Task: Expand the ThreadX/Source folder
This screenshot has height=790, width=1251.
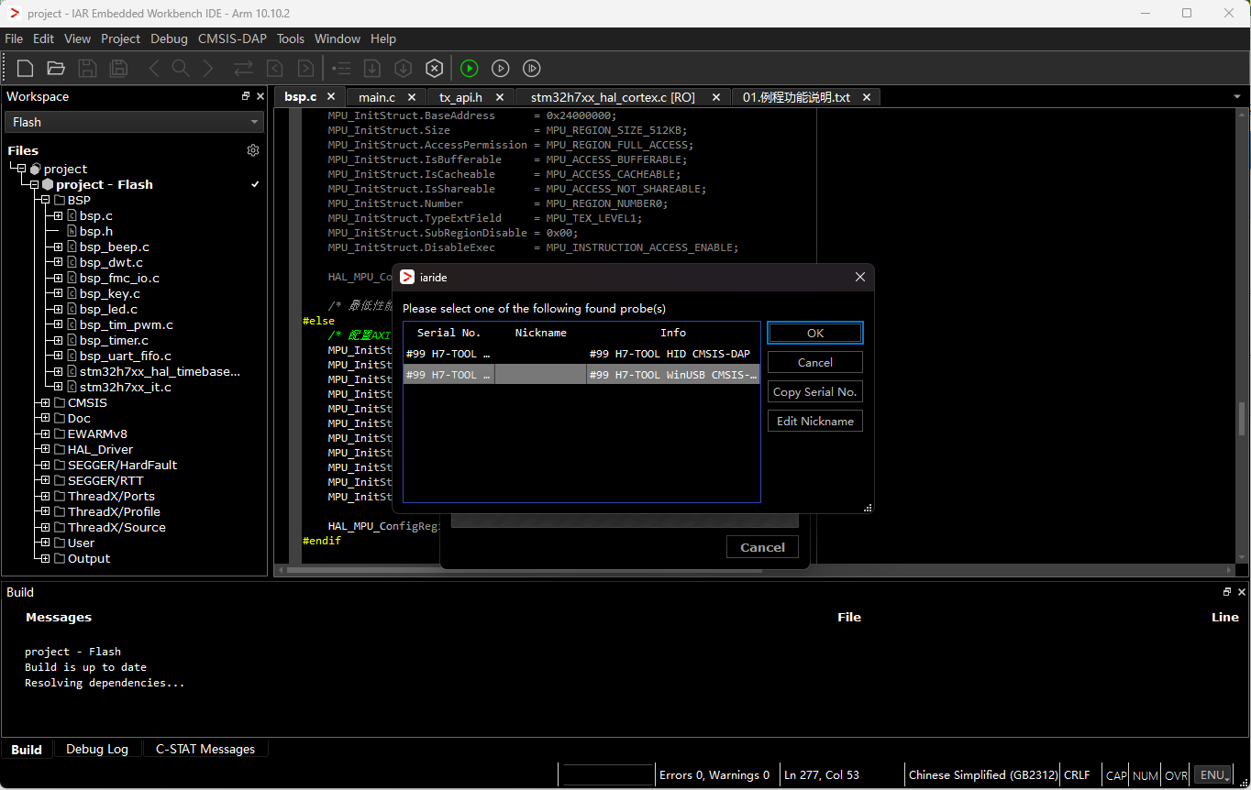Action: pos(44,527)
